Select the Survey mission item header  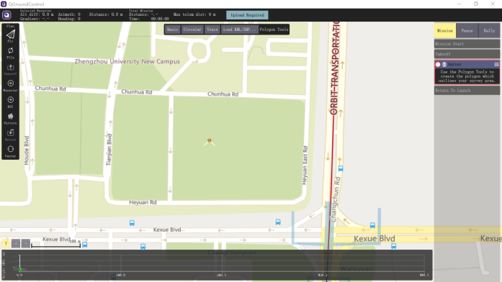(467, 64)
